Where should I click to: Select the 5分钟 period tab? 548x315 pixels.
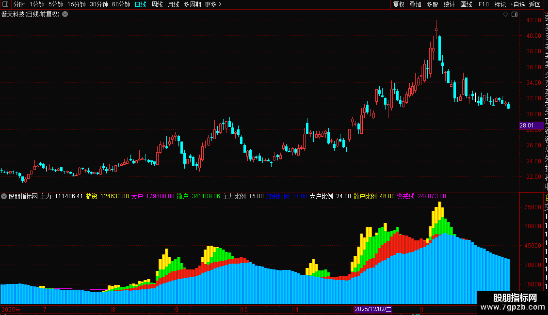click(x=56, y=4)
